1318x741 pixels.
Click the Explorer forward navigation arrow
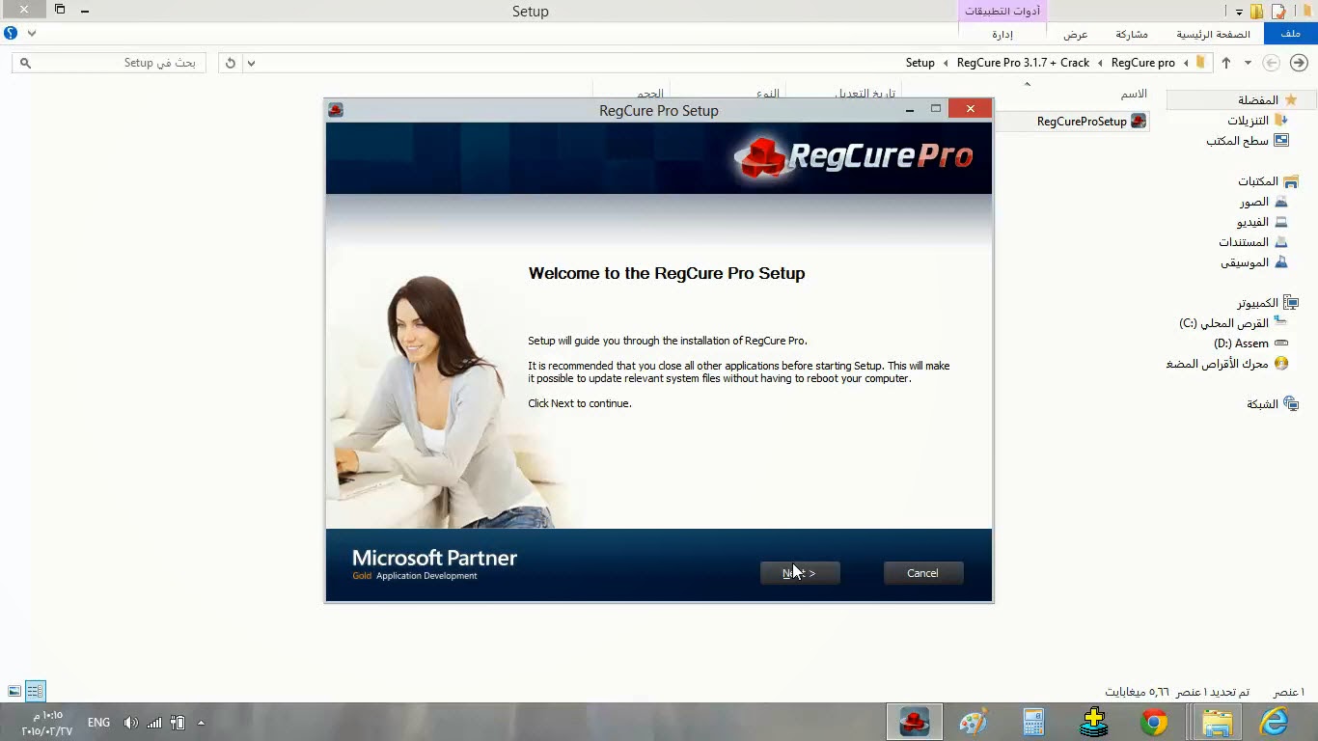coord(1299,63)
